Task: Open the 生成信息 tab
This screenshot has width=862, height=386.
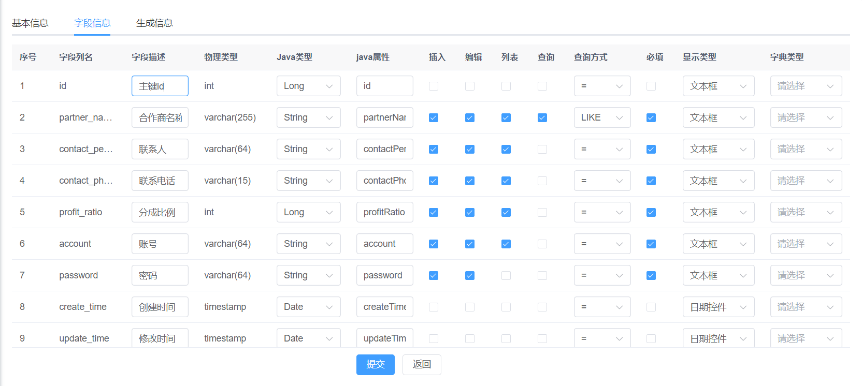Action: coord(154,23)
